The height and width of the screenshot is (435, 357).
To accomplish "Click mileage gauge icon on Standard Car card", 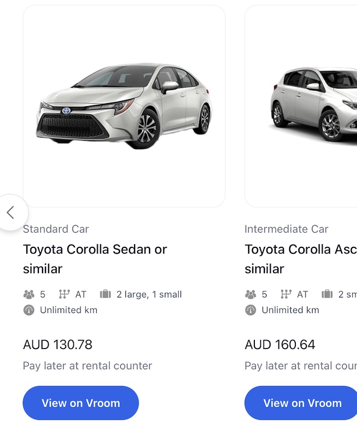I will tap(29, 310).
